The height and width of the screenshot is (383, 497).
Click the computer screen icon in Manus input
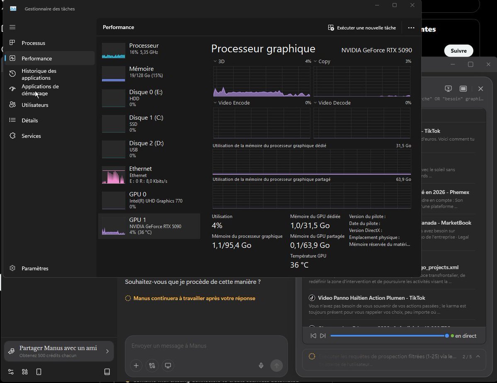(168, 366)
